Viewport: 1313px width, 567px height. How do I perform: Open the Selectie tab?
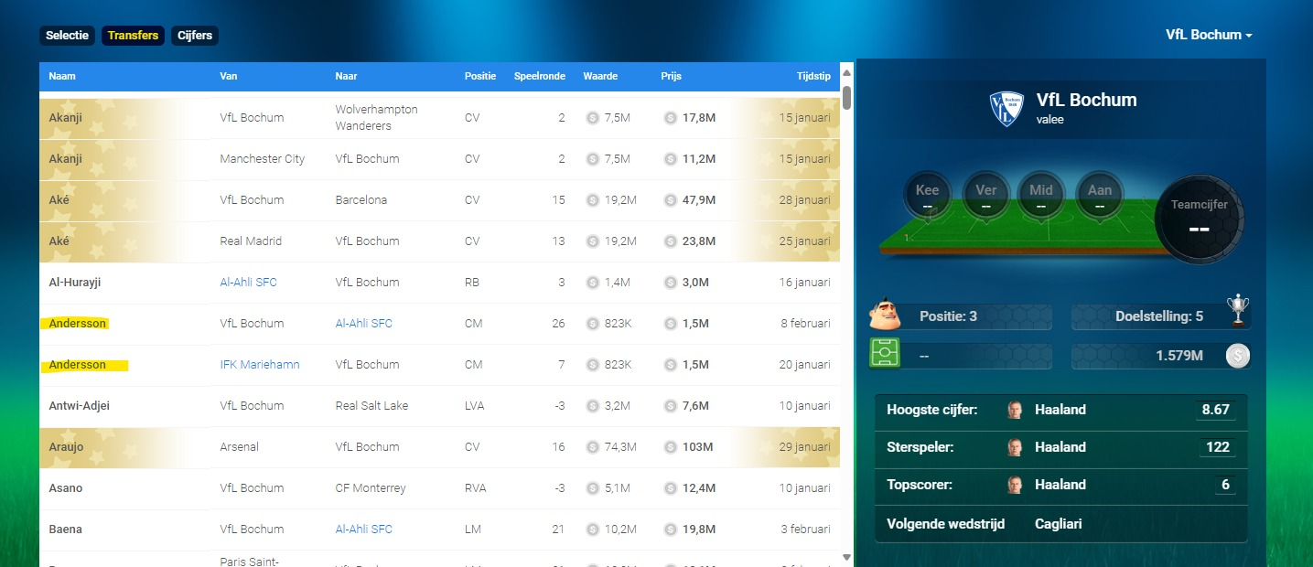(x=67, y=36)
